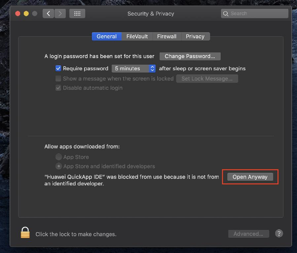The image size is (297, 253).
Task: Toggle Disable automatic login checkbox
Action: tap(58, 88)
